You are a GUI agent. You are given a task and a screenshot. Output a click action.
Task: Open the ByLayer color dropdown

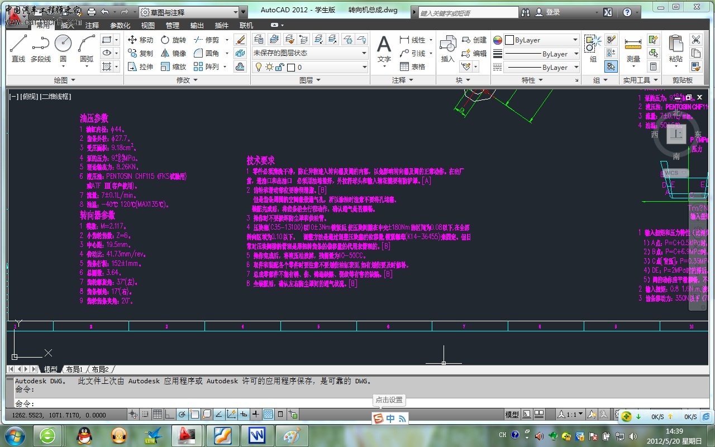[541, 40]
